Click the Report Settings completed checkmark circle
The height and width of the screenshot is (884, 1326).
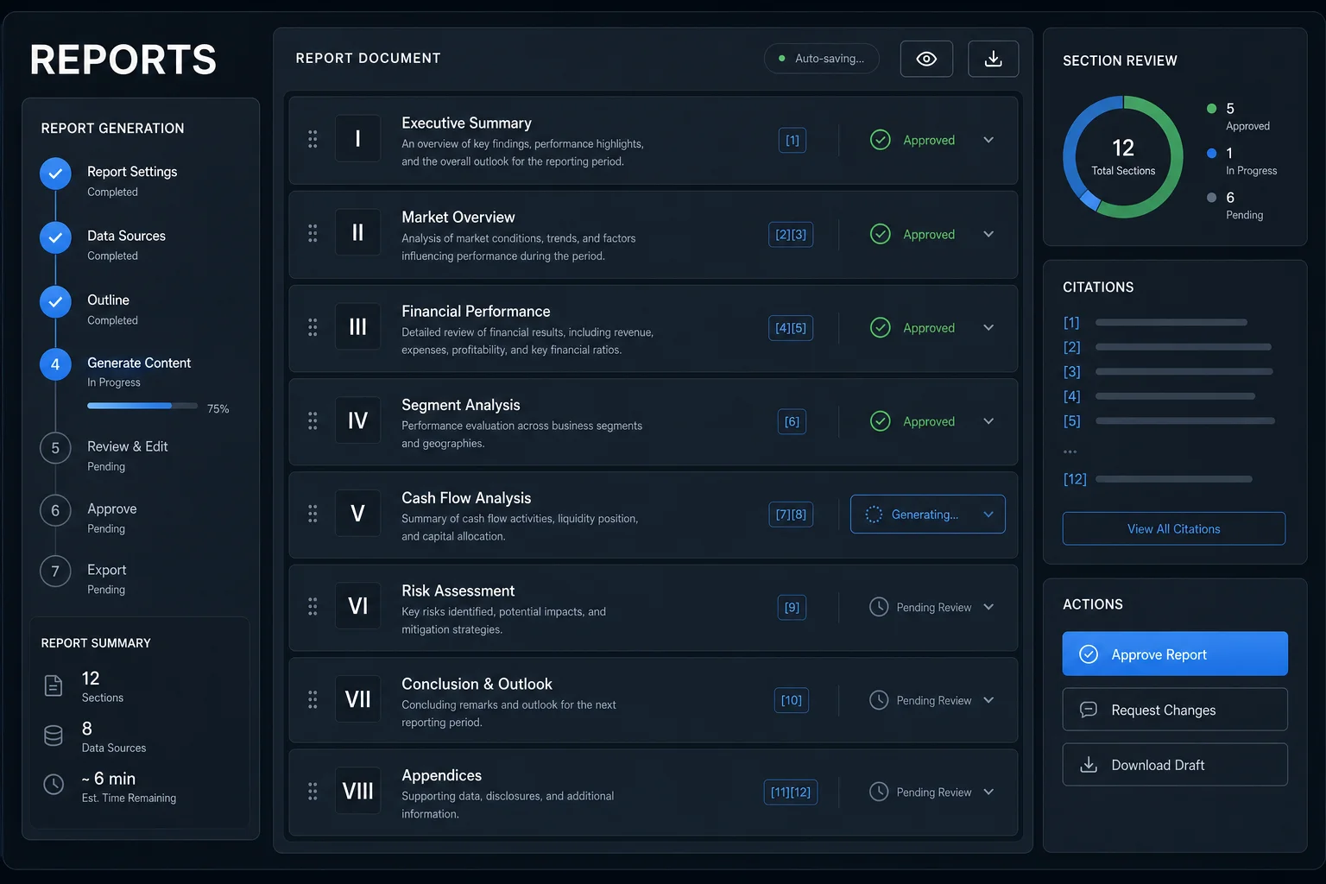pos(55,174)
